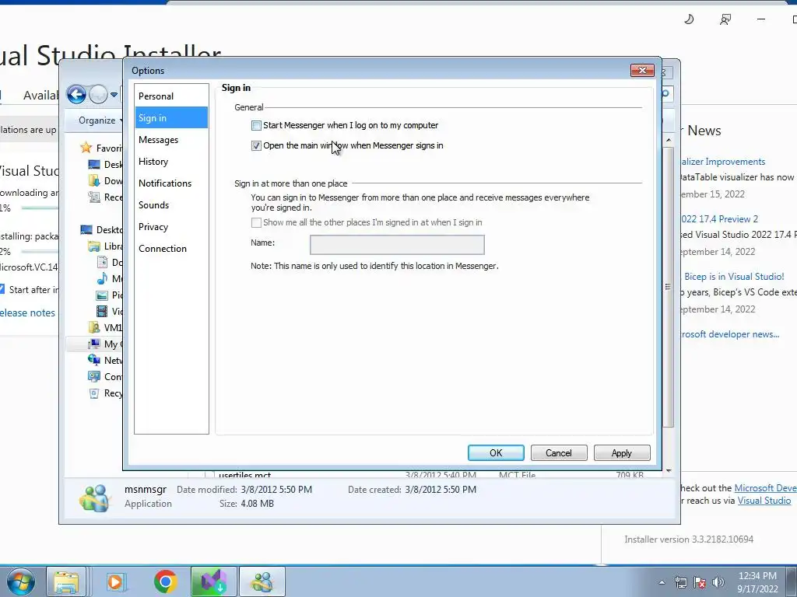Open the Organize menu in Explorer
797x597 pixels.
coord(100,120)
